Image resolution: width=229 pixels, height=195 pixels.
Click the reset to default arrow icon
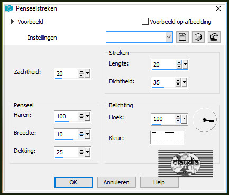click(x=214, y=37)
